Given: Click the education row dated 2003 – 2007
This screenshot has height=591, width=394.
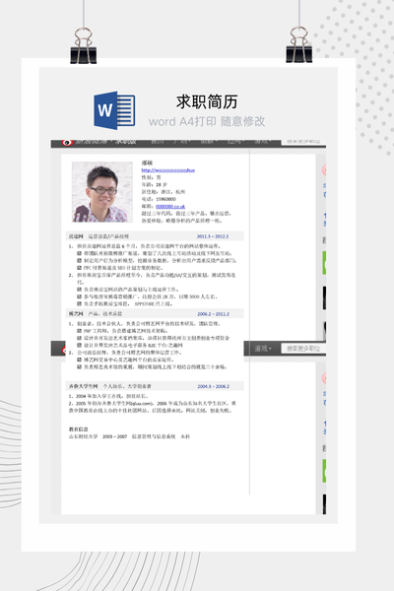Looking at the screenshot, I should click(x=129, y=436).
